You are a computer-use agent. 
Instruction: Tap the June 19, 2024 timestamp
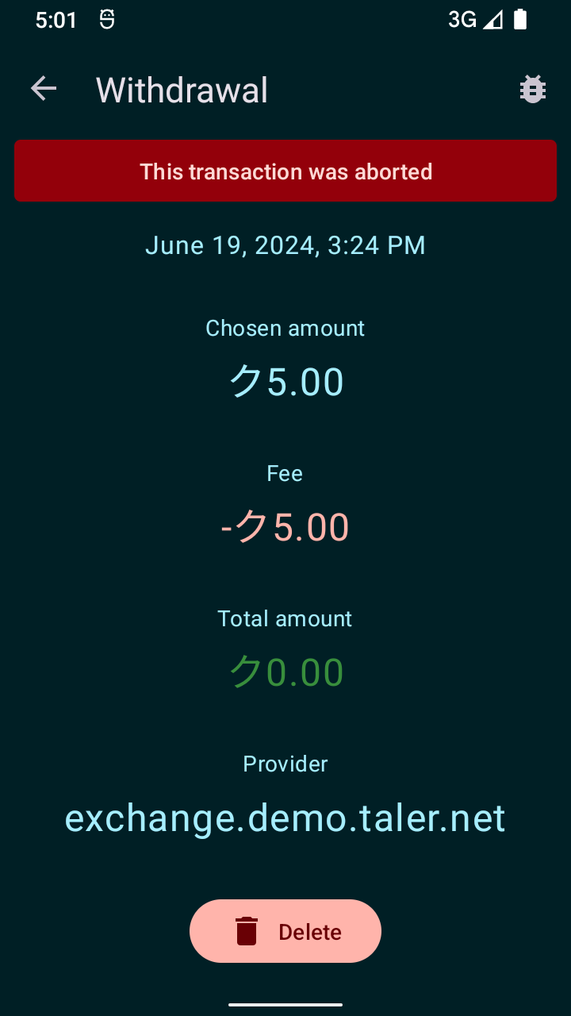tap(285, 245)
